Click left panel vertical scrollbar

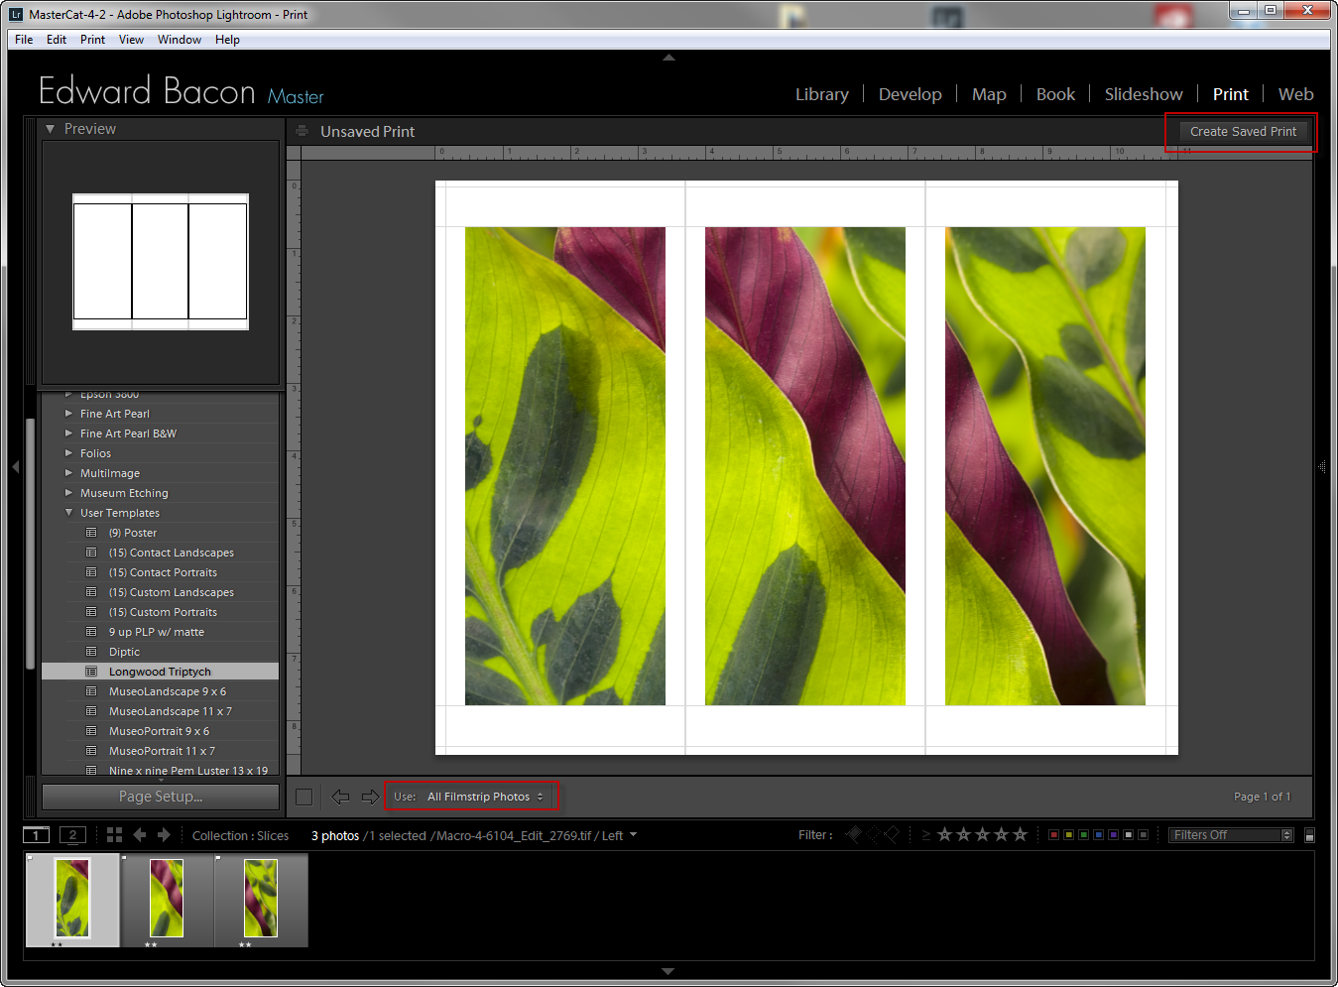pyautogui.click(x=31, y=544)
